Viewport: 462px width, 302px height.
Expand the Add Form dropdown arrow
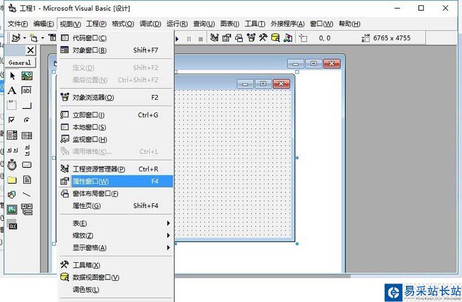click(x=43, y=38)
